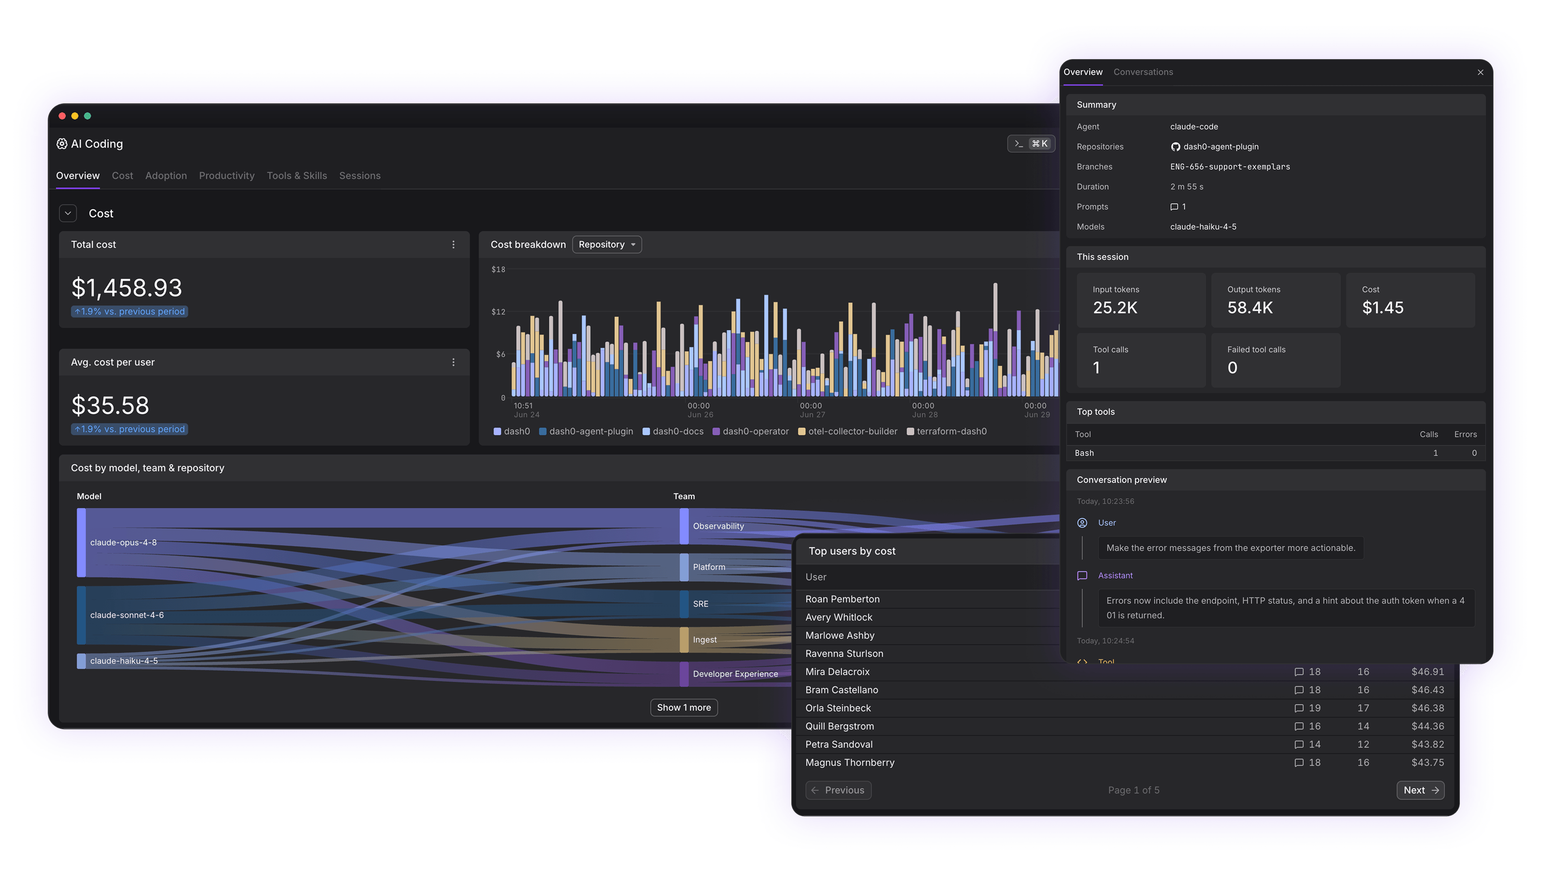Select the main Overview tab under AI Coding
This screenshot has height=875, width=1555.
click(x=78, y=176)
